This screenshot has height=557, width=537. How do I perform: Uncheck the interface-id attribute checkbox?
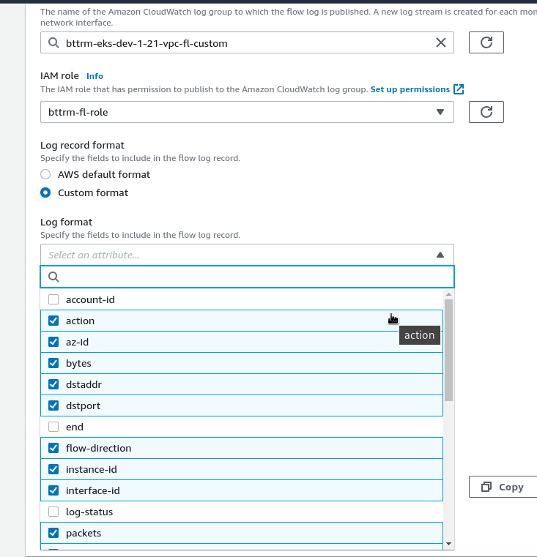pyautogui.click(x=53, y=490)
